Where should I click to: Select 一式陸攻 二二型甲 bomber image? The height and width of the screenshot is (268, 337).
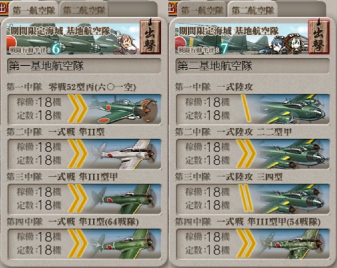(292, 154)
